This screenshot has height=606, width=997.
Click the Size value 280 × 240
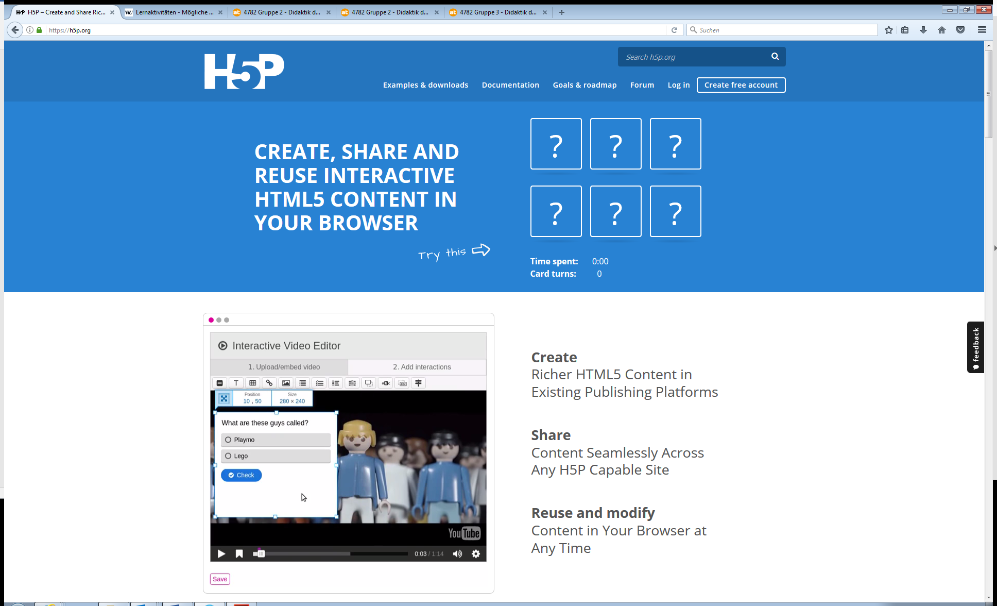pyautogui.click(x=292, y=401)
